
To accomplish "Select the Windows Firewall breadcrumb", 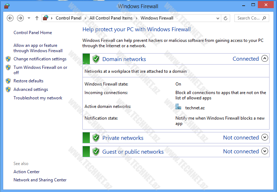I will [157, 18].
